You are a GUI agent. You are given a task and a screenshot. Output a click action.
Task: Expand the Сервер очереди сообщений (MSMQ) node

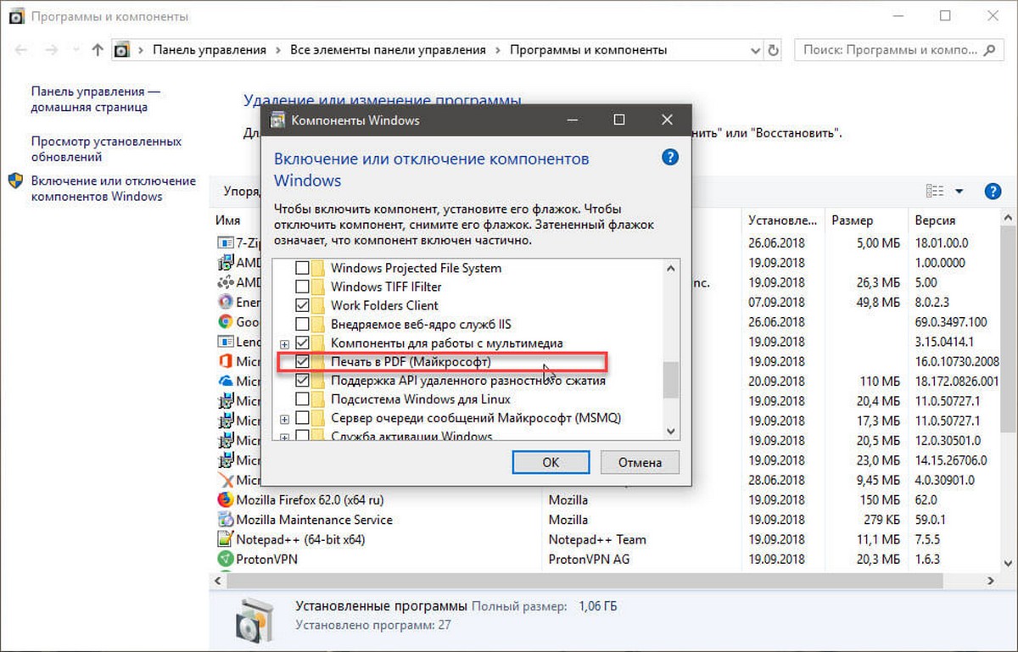click(284, 419)
